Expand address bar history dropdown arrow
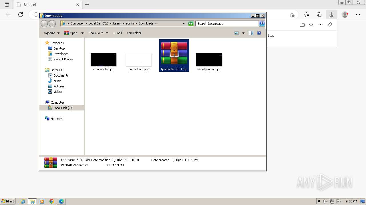This screenshot has height=205, width=366. (x=184, y=24)
